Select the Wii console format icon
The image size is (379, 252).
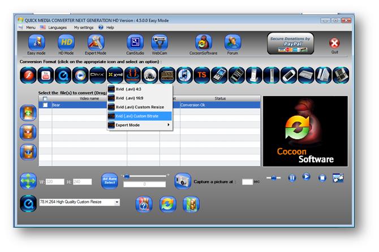pyautogui.click(x=324, y=76)
